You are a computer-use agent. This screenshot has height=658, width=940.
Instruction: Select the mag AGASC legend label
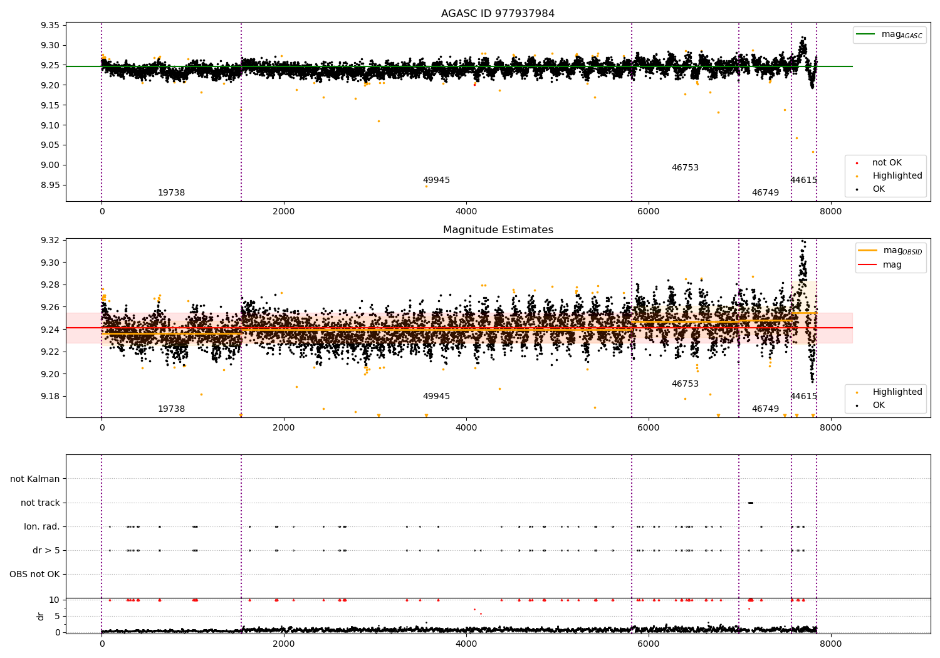click(x=902, y=34)
